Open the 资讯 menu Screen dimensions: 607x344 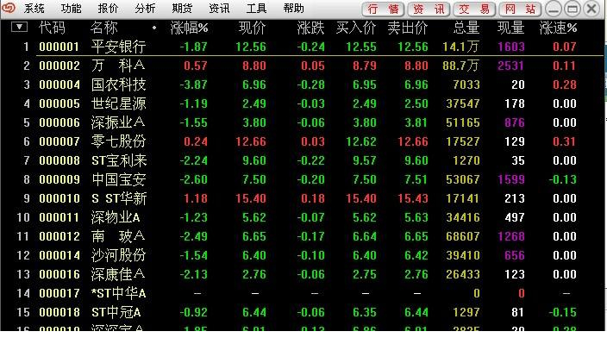click(220, 8)
